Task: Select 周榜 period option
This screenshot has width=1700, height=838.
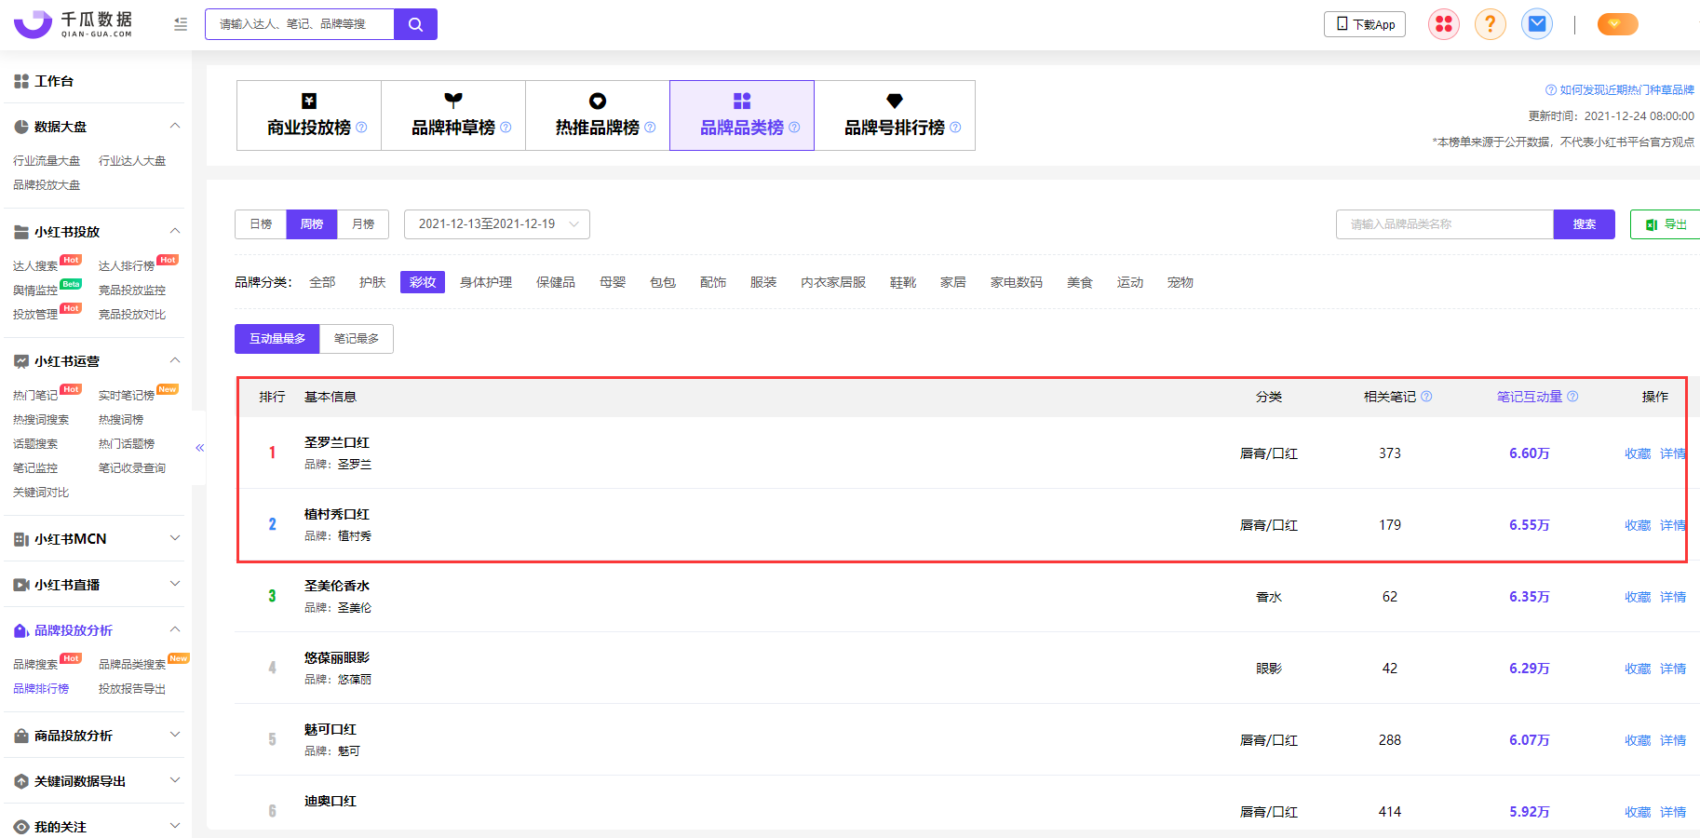Action: tap(312, 224)
